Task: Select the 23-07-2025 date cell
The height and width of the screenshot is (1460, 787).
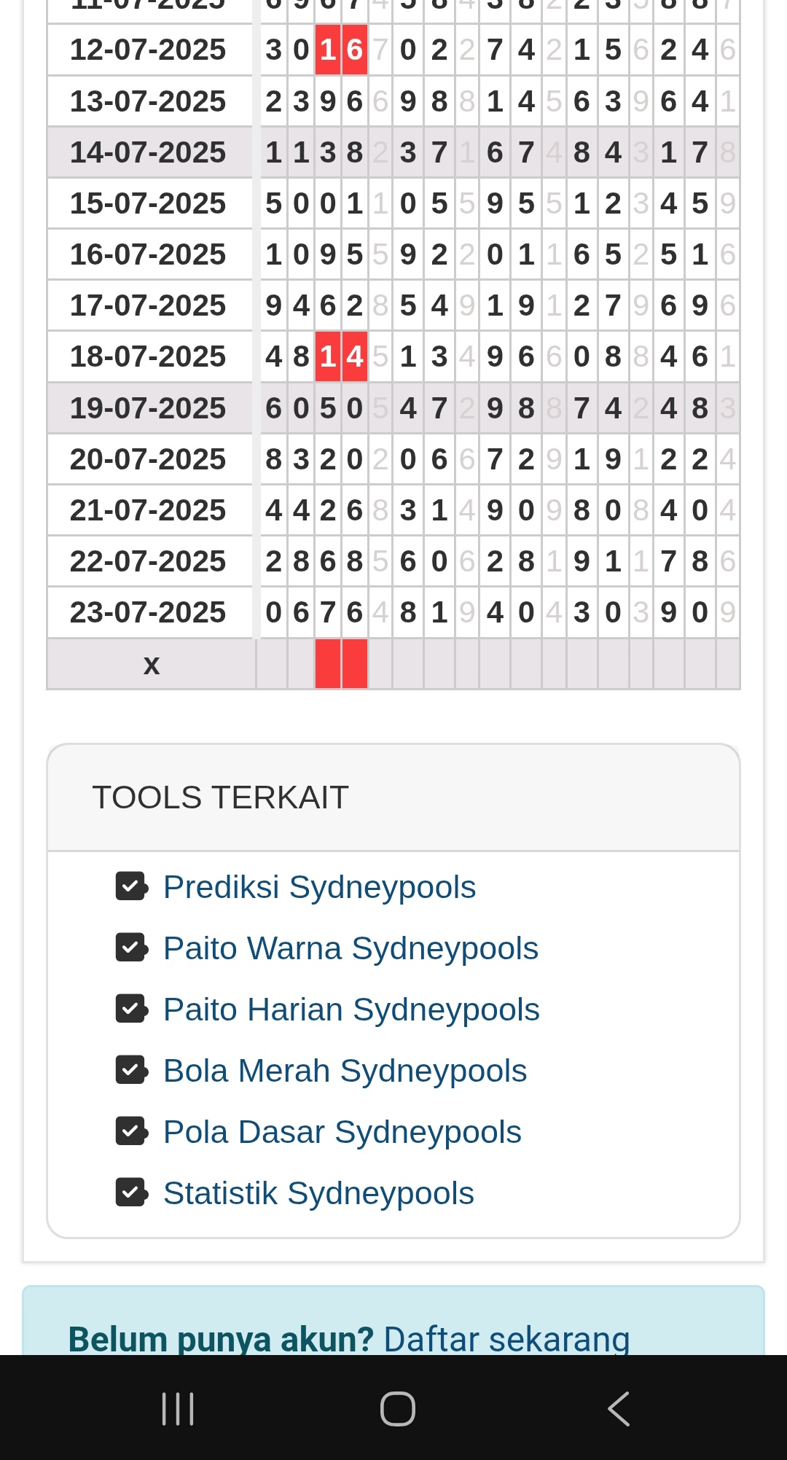Action: pyautogui.click(x=149, y=612)
